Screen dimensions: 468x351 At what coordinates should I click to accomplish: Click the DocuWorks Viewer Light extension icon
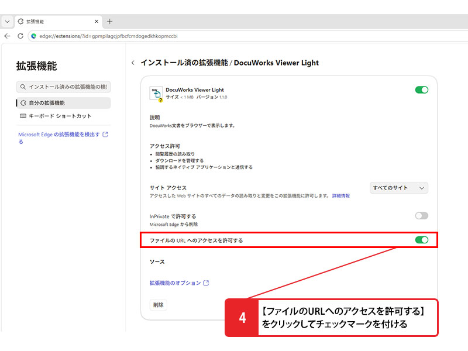point(156,94)
